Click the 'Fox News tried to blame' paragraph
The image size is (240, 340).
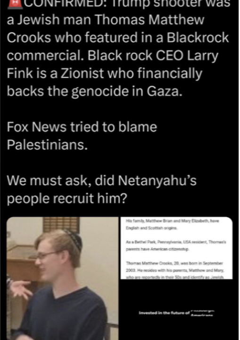(82, 136)
